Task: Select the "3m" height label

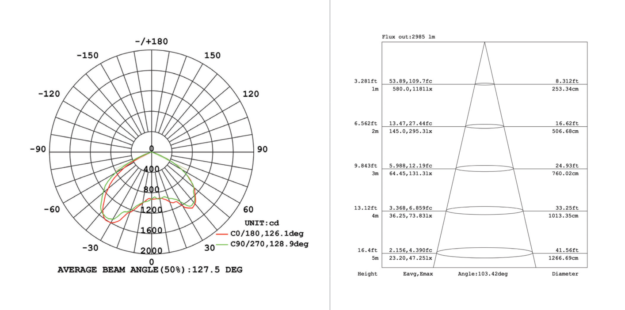Action: click(375, 174)
